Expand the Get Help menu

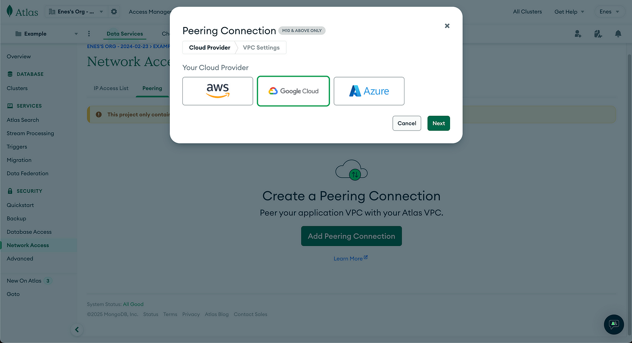click(569, 12)
